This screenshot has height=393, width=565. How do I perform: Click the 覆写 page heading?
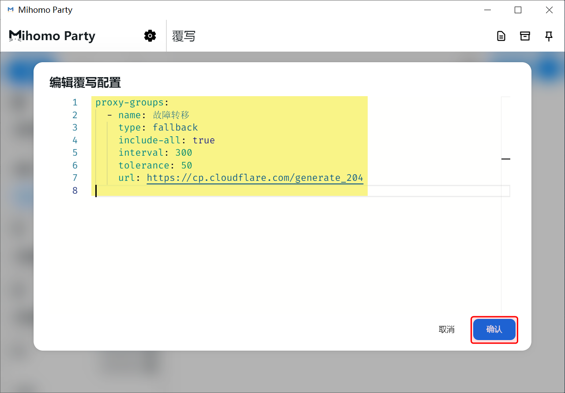coord(184,36)
